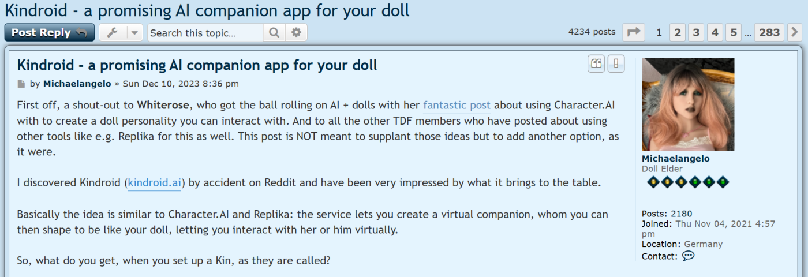Image resolution: width=808 pixels, height=277 pixels.
Task: Click the jump to page arrow icon
Action: click(x=634, y=32)
